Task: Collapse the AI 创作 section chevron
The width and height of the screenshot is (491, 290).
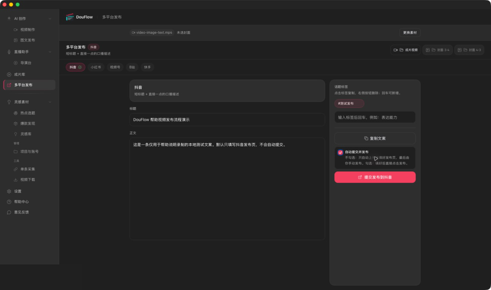Action: [50, 19]
